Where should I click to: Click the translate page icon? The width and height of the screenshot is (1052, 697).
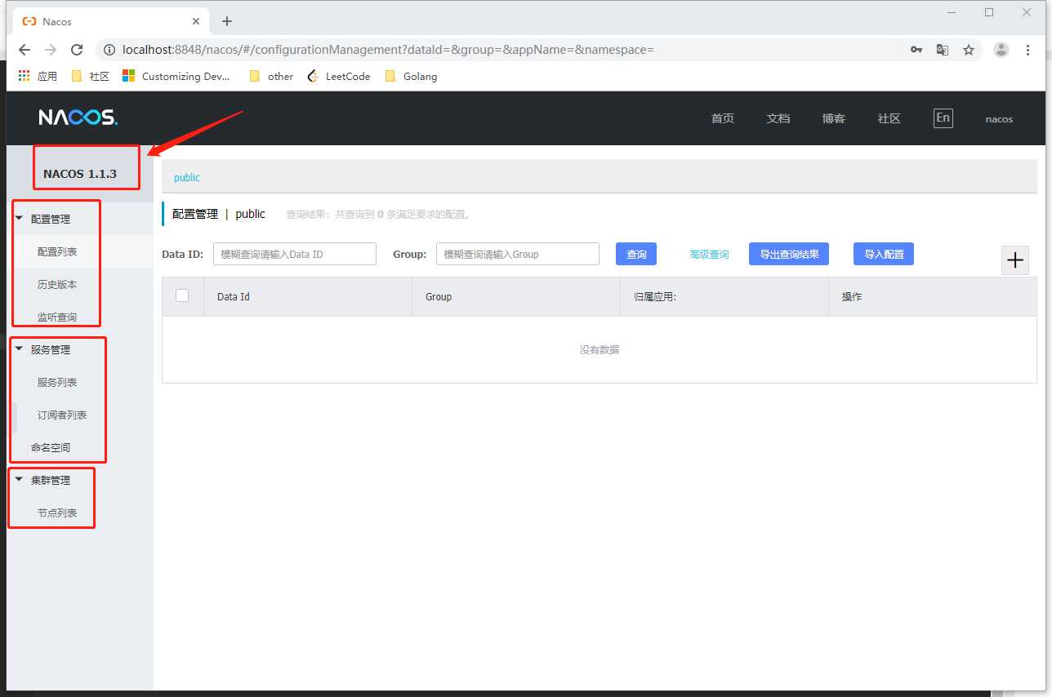click(943, 50)
